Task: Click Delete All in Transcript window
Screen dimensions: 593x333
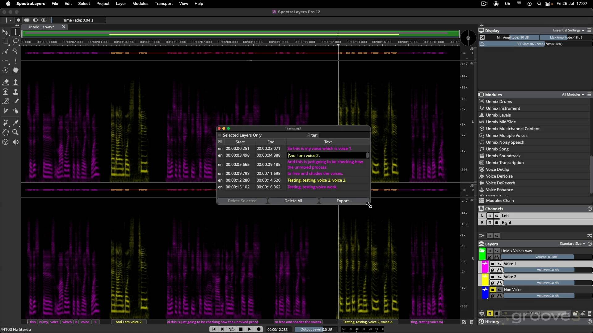Action: click(293, 201)
